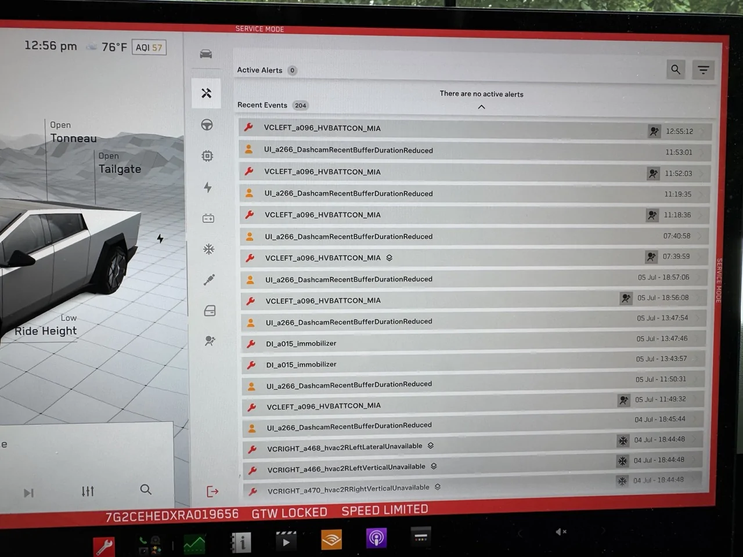743x557 pixels.
Task: Open the info manual app in the dock
Action: (x=241, y=542)
